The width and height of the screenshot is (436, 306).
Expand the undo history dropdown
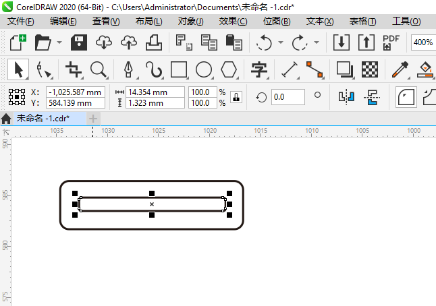click(281, 42)
